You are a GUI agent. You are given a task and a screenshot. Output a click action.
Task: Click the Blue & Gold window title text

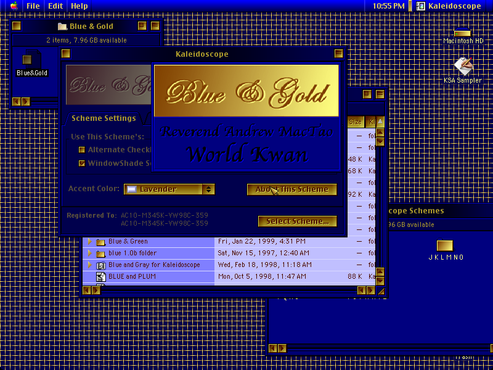point(91,26)
